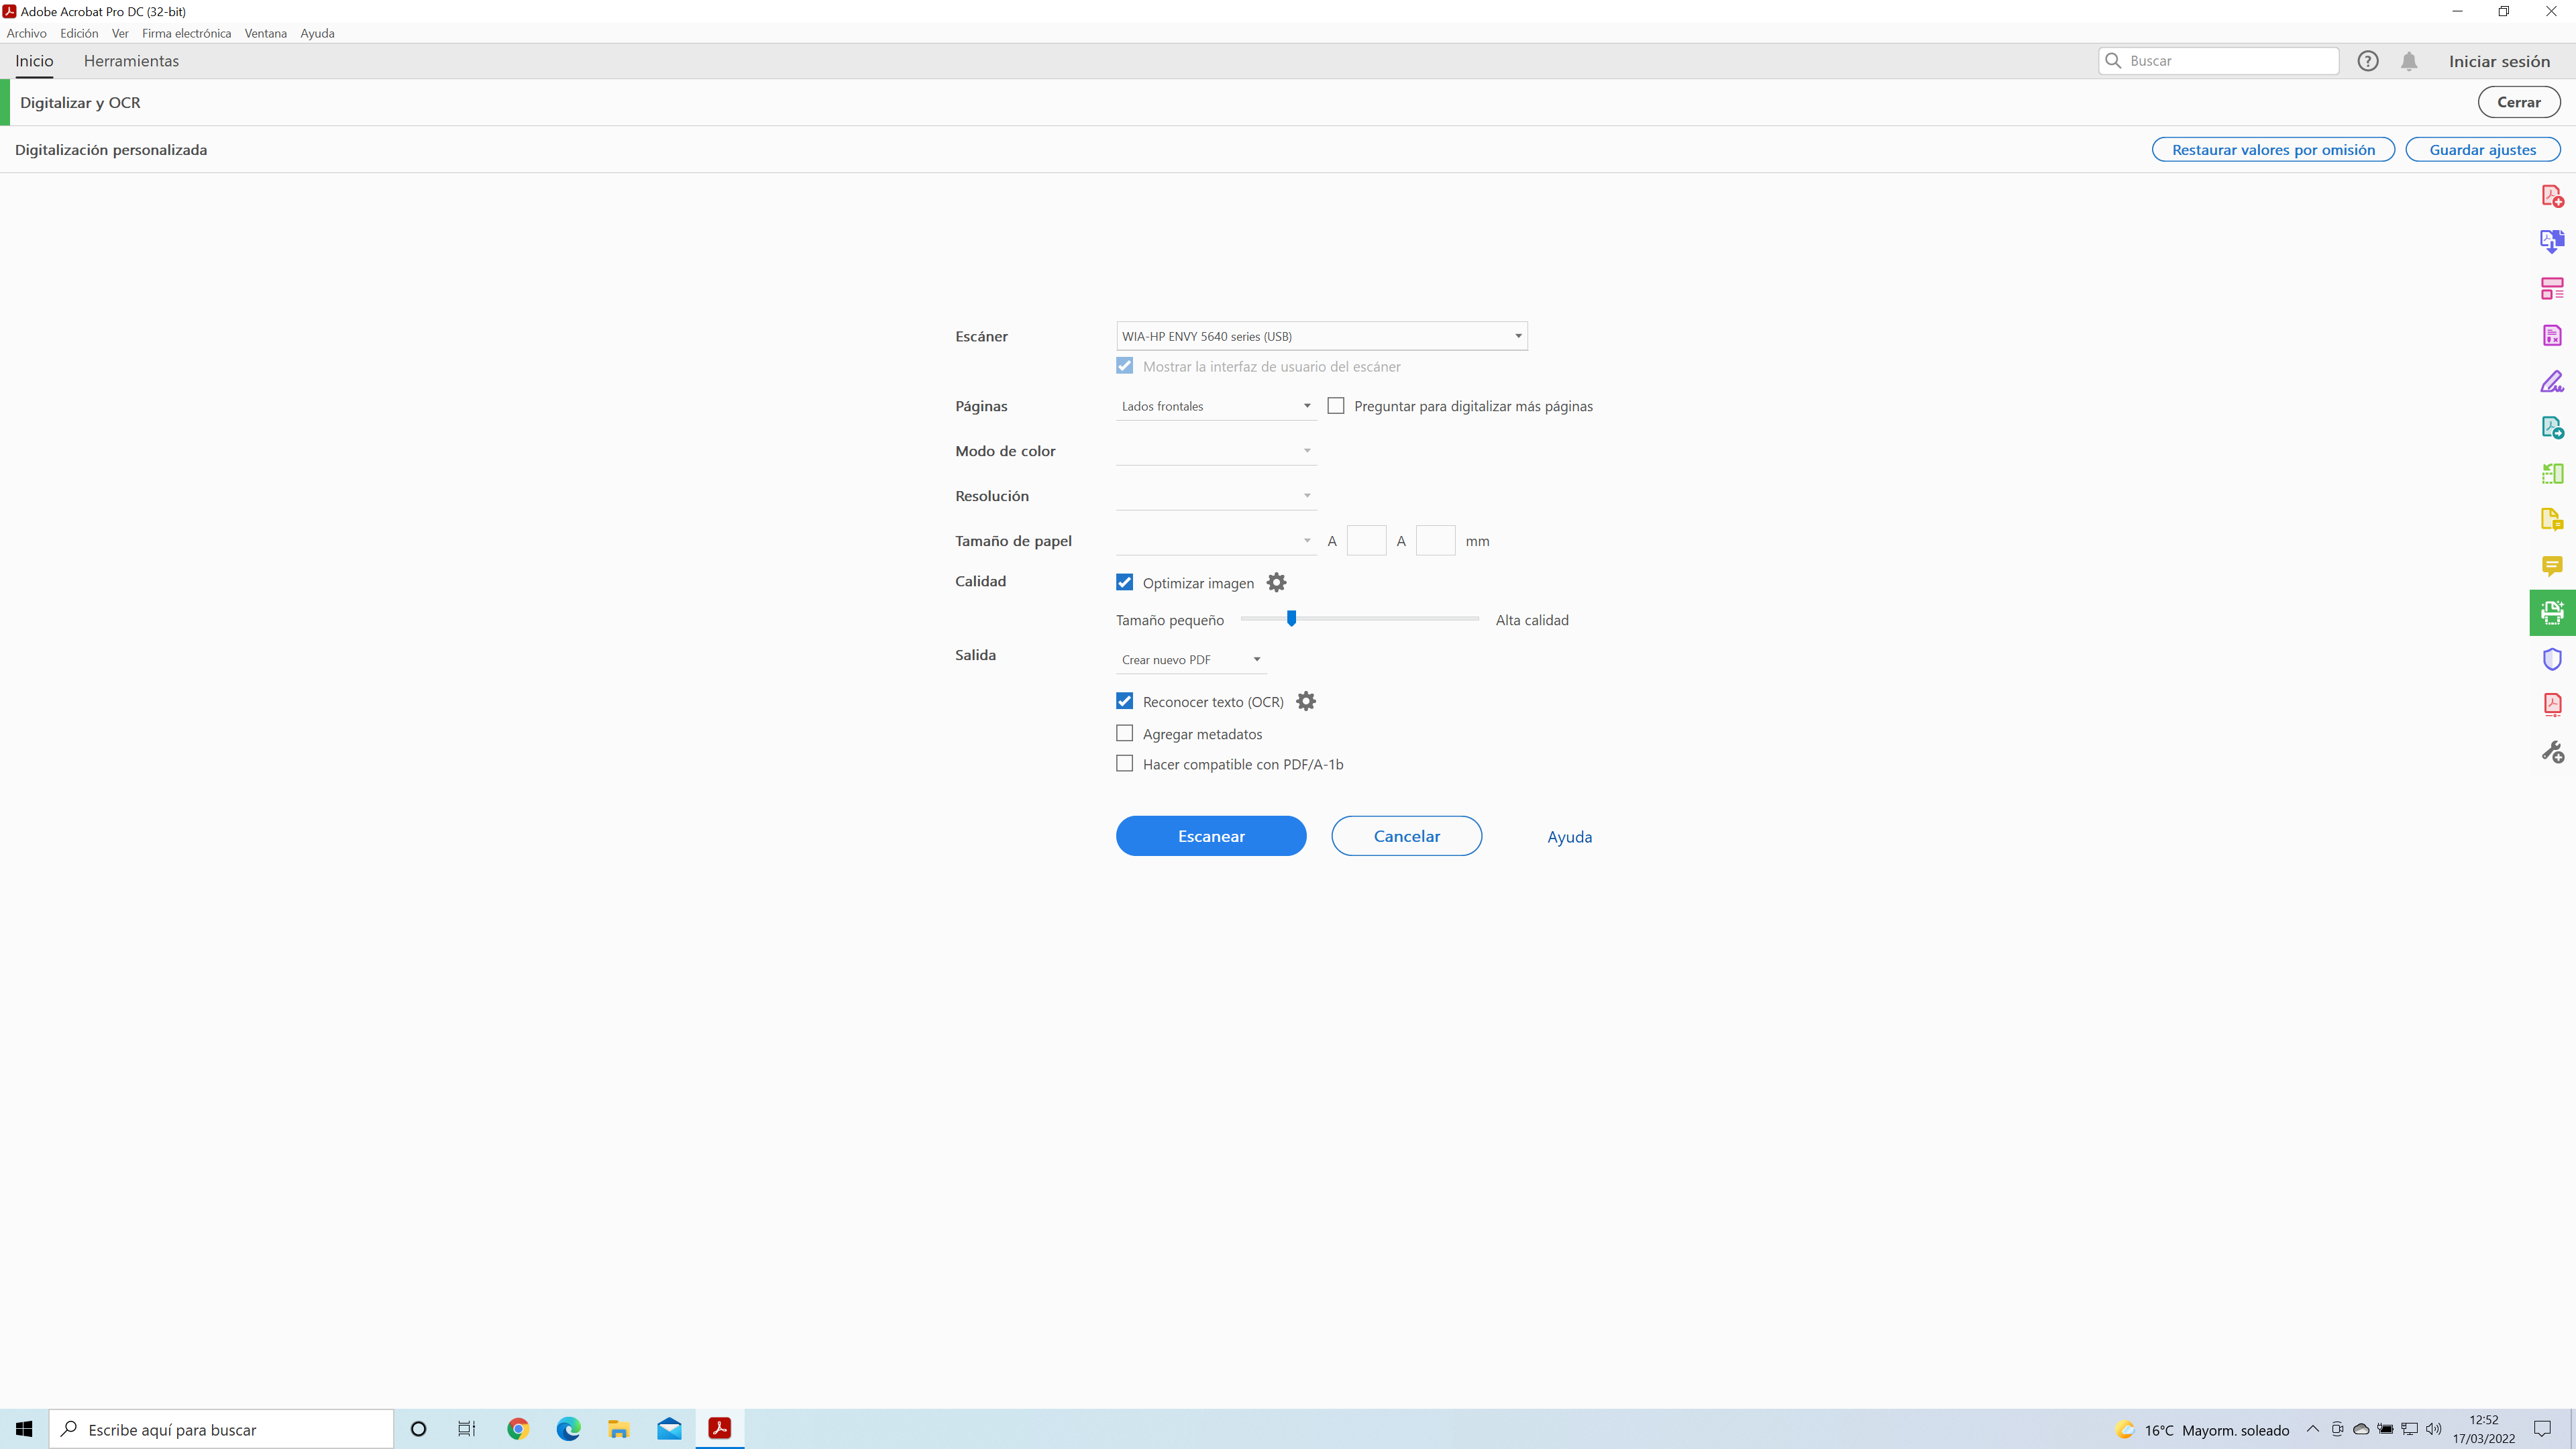Click Cerrar to close the tool
This screenshot has width=2576, height=1449.
(2519, 102)
